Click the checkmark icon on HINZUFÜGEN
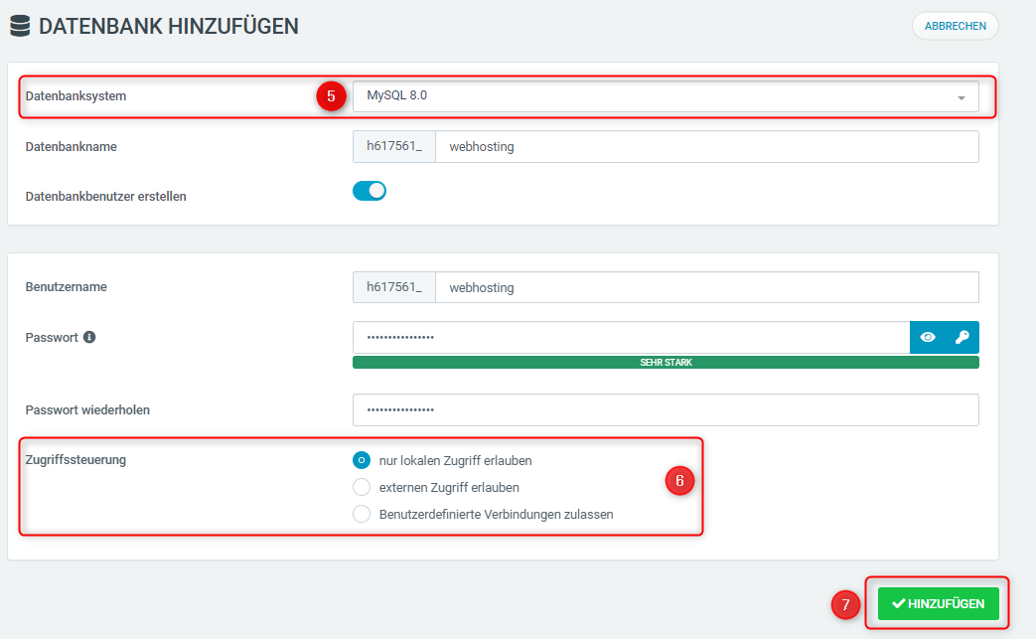Image resolution: width=1036 pixels, height=639 pixels. (897, 603)
